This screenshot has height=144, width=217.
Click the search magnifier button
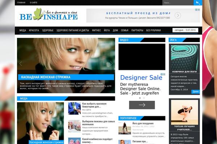point(197,3)
